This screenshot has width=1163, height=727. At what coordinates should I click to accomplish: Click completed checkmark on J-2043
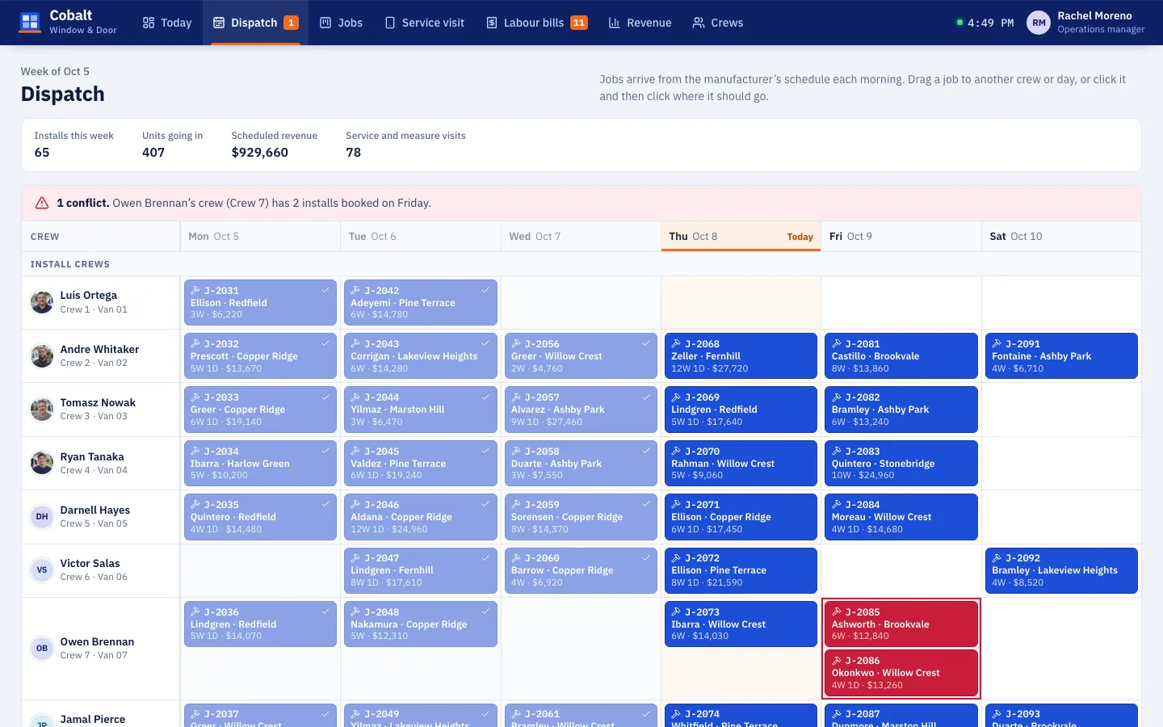point(485,343)
